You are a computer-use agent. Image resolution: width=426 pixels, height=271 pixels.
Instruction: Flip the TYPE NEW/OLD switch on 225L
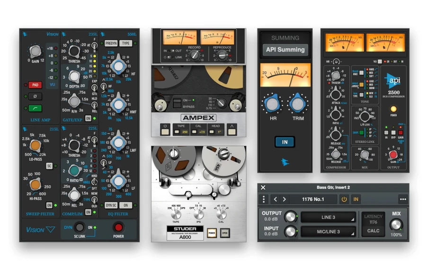pos(94,200)
